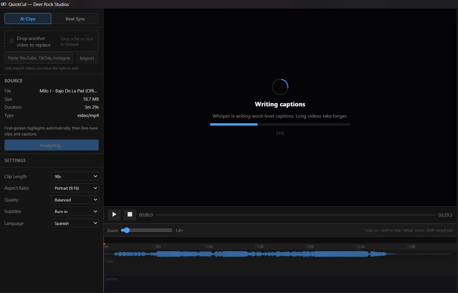Click the loading spinner icon
This screenshot has height=293, width=458.
(x=280, y=87)
